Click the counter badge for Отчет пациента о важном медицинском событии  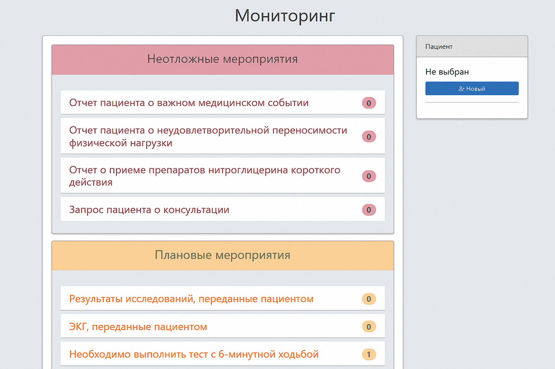tap(368, 103)
